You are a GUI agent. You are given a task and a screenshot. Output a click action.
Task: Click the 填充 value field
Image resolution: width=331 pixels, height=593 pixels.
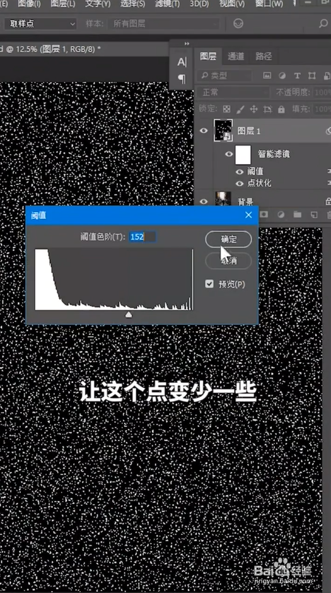tap(322, 109)
